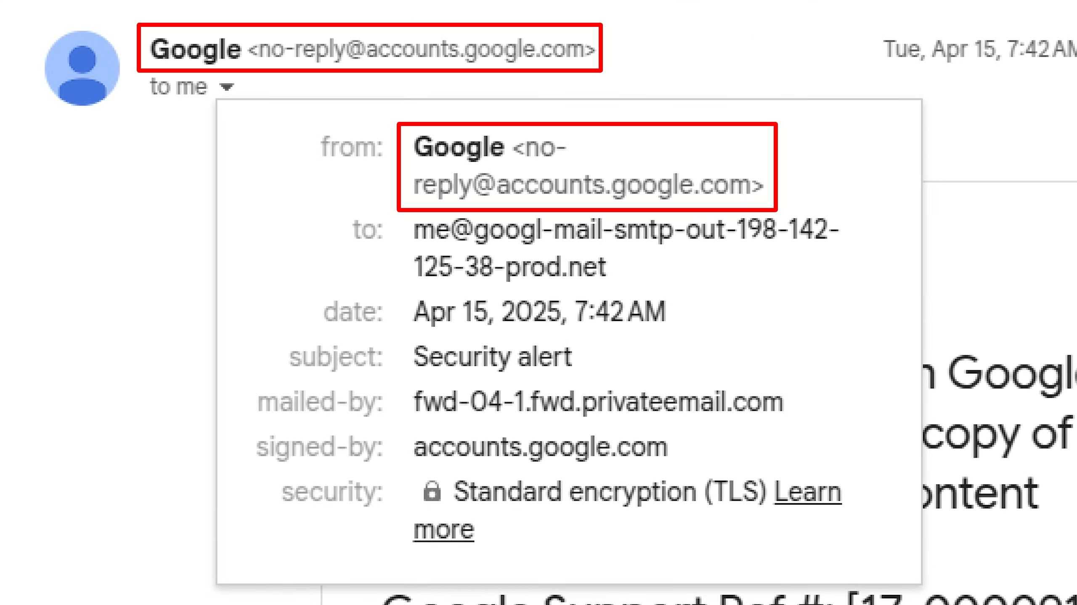Click the email timestamp Tue, Apr 15
This screenshot has height=605, width=1077.
coord(980,49)
